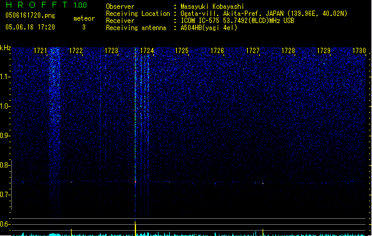The height and width of the screenshot is (236, 372).
Task: Select the filename 0506161720.png
Action: point(30,16)
